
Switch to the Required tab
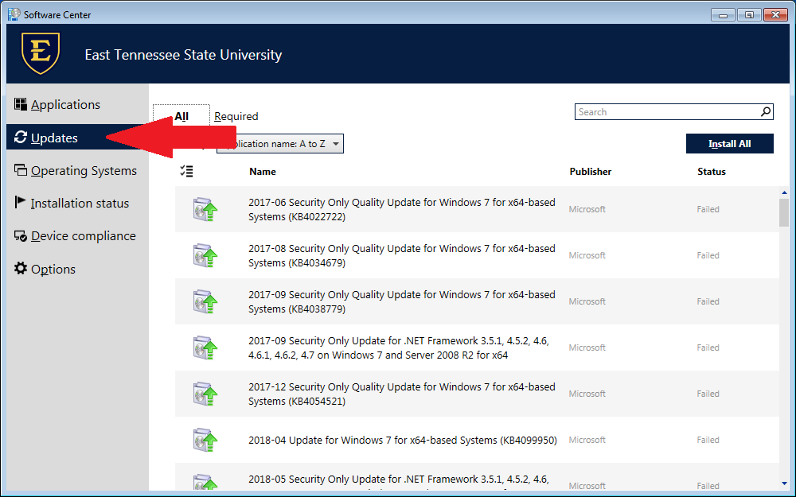(x=236, y=116)
